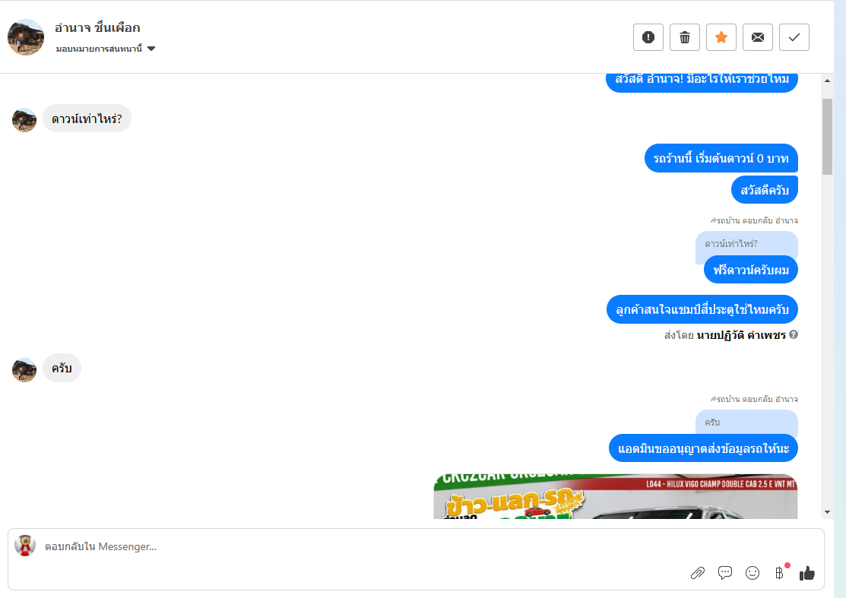Viewport: 846px width, 598px height.
Task: Open the Hilux Vigo Champ car image
Action: point(616,497)
